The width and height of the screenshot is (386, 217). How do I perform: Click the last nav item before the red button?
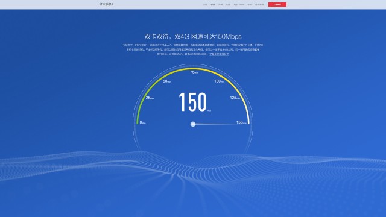pos(259,5)
